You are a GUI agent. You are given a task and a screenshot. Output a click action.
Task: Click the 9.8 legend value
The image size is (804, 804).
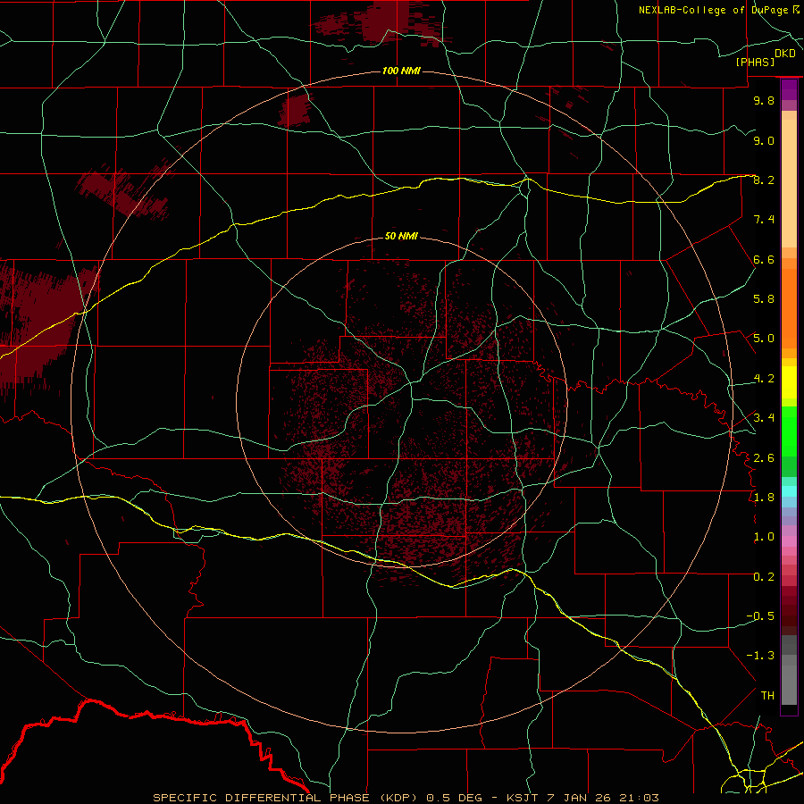[x=764, y=100]
